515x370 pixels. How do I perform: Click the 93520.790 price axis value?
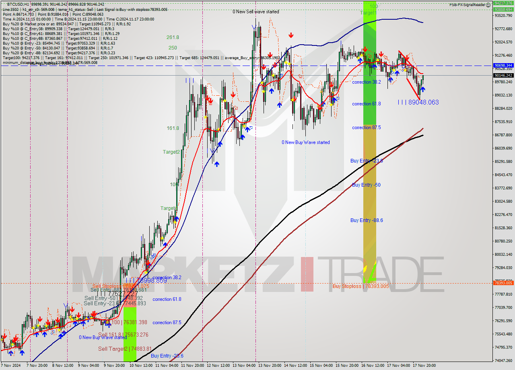(x=503, y=15)
